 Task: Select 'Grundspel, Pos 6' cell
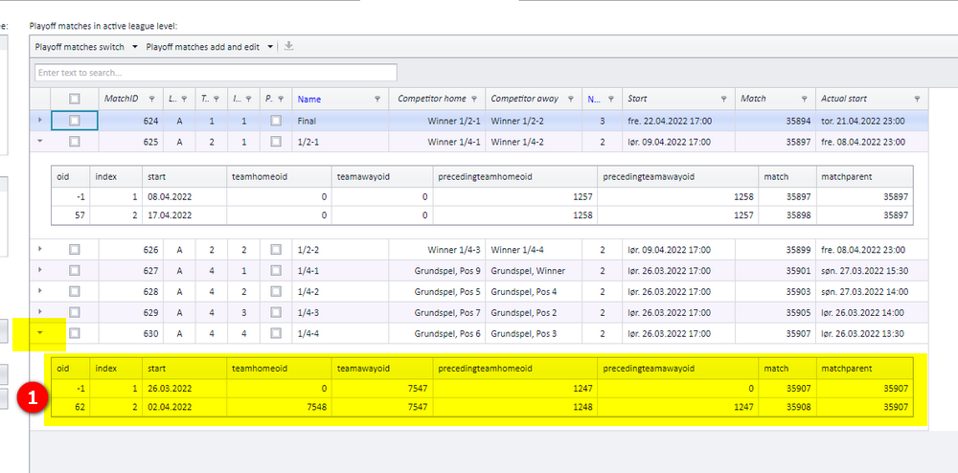pos(437,333)
